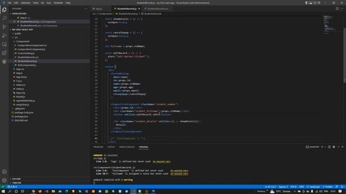Toggle secondary sidebar layout icon in title bar
The image size is (346, 194).
pyautogui.click(x=315, y=3)
